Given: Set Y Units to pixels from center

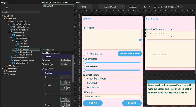Looking at the screenshot, I should (x=68, y=100).
